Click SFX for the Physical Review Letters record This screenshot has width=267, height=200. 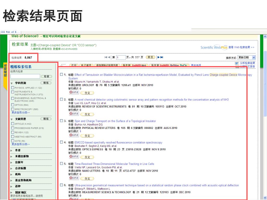coord(74,135)
